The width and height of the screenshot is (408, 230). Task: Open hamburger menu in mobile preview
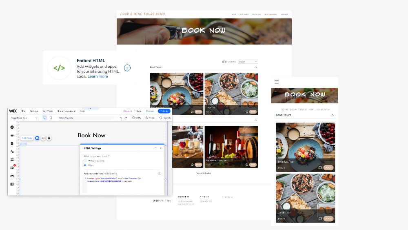tap(277, 82)
